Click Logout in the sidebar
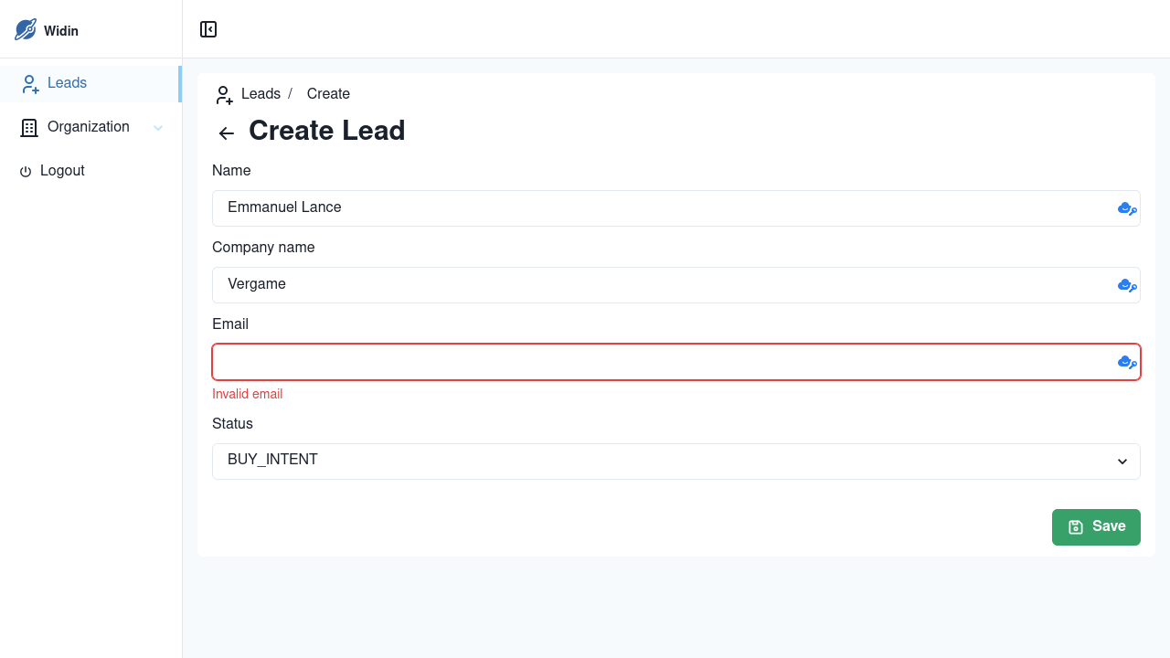The width and height of the screenshot is (1170, 658). 62,171
